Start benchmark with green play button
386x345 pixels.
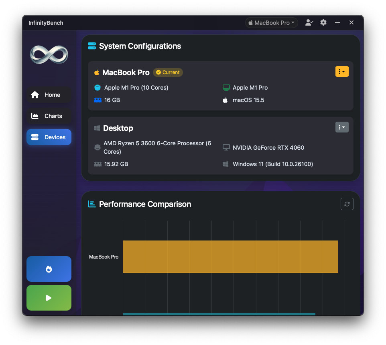click(x=49, y=298)
